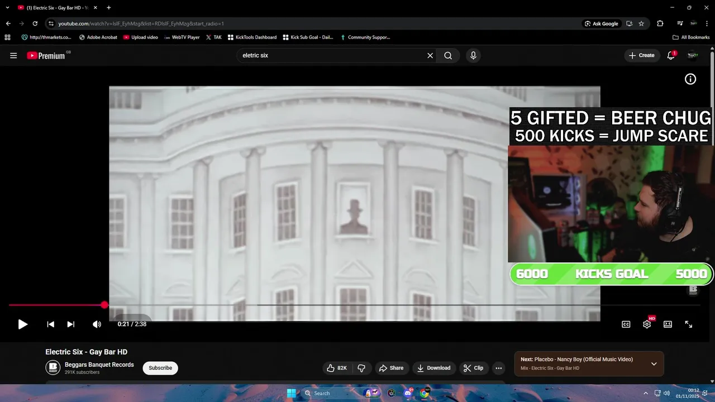Open the Chrome apps grid shortcut

pyautogui.click(x=7, y=37)
